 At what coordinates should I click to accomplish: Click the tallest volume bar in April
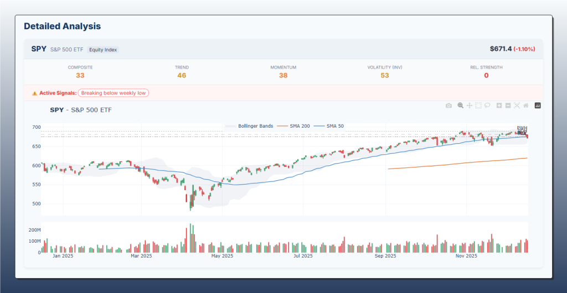(190, 238)
